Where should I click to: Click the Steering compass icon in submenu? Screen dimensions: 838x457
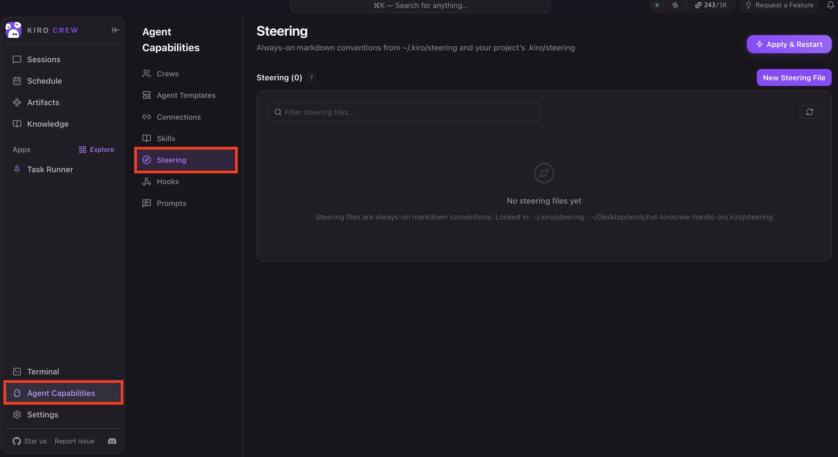[147, 160]
